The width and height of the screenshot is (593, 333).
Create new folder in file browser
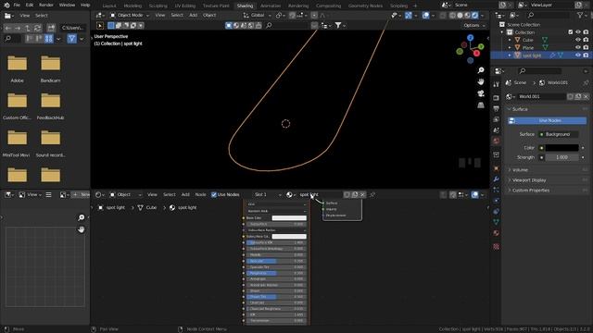[51, 28]
